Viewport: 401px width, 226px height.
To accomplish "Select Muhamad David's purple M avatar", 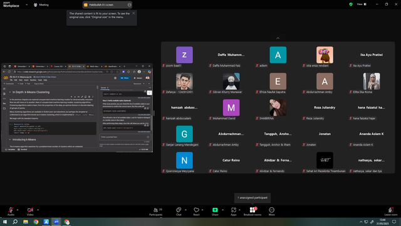I will click(231, 107).
